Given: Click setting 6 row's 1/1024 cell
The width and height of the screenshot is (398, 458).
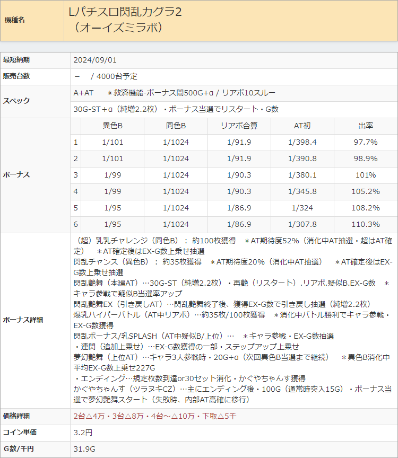Looking at the screenshot, I should 176,224.
